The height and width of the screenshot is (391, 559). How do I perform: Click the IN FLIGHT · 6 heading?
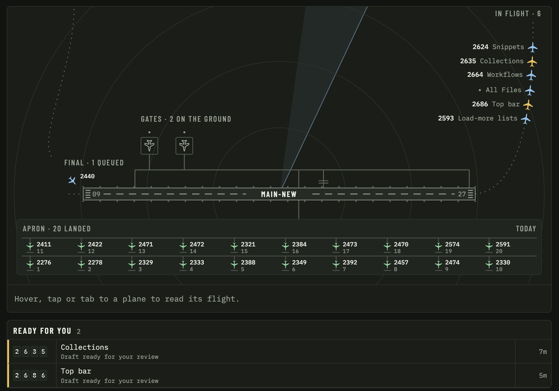tap(518, 14)
